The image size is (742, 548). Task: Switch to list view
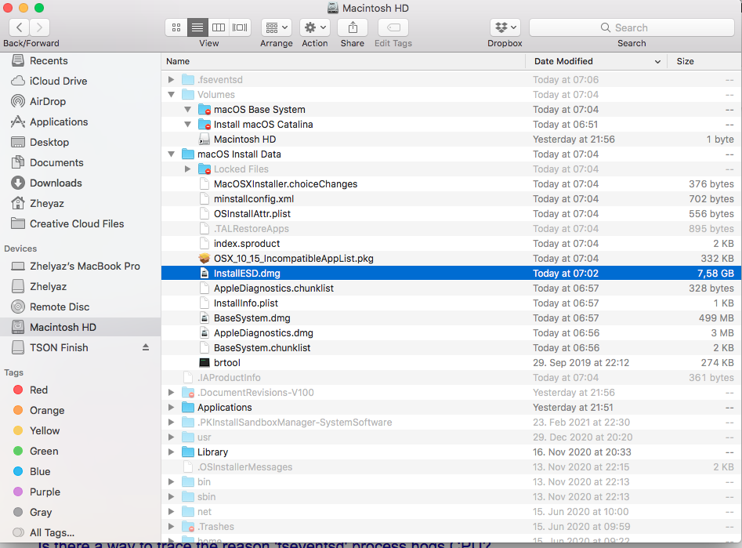tap(197, 27)
